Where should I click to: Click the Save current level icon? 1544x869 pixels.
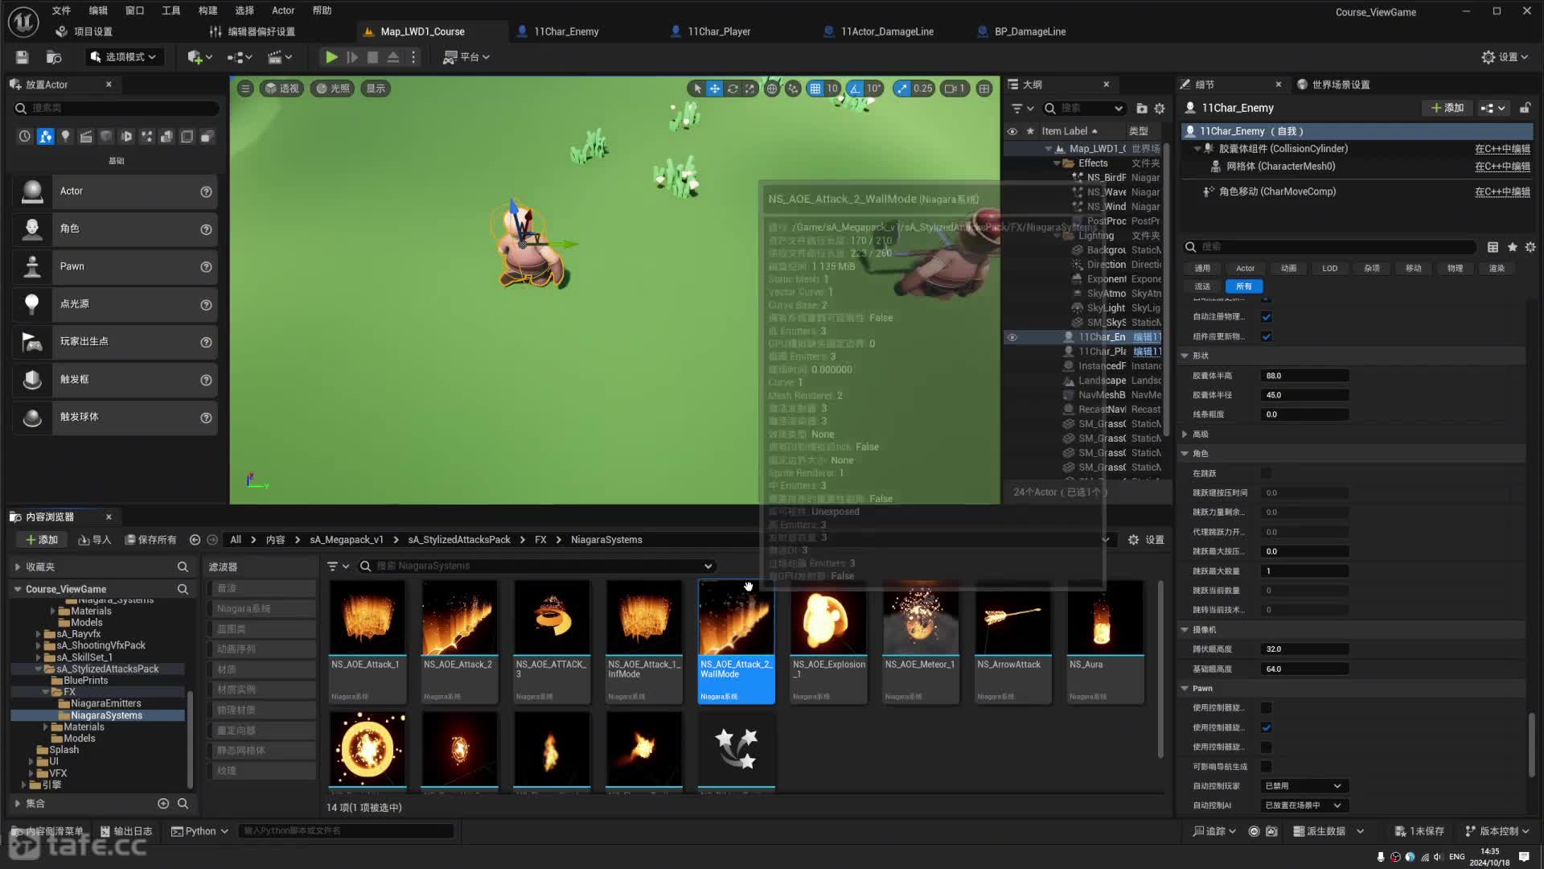[x=22, y=57]
